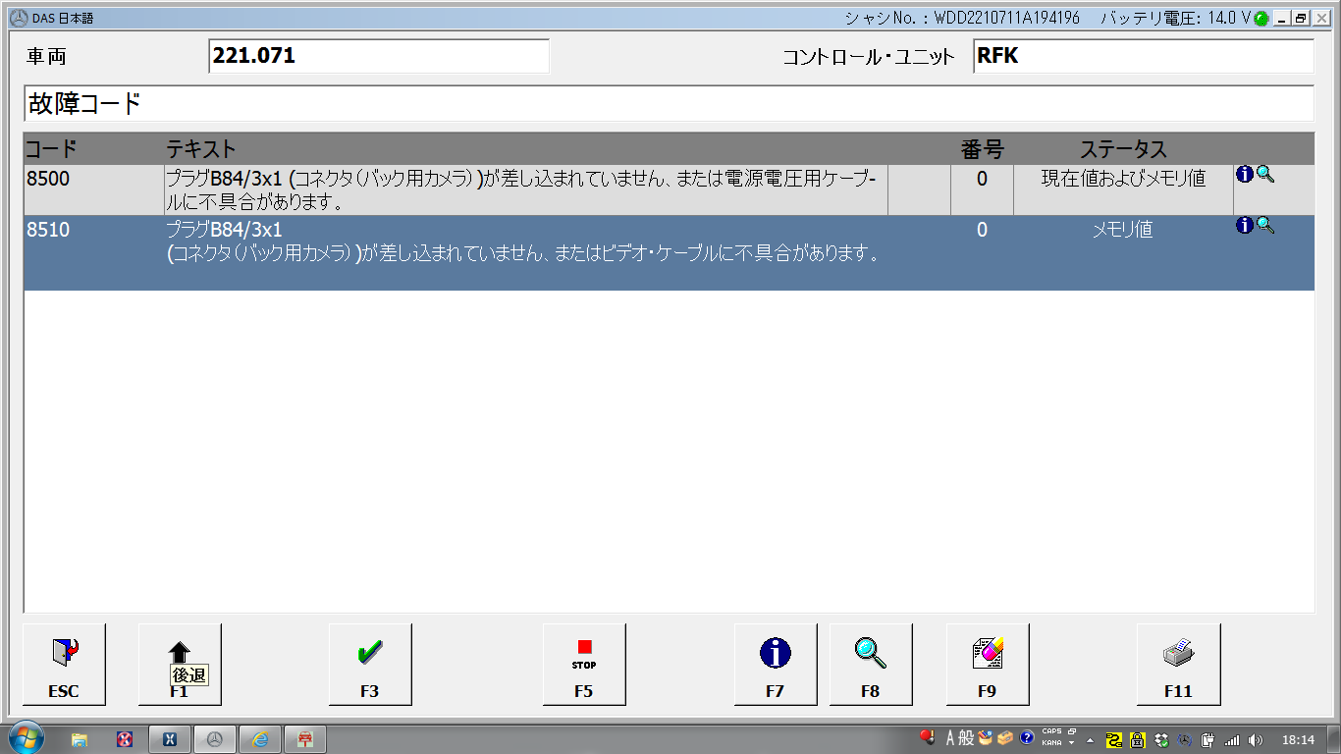Click the IME input mode A indicator

pyautogui.click(x=950, y=738)
